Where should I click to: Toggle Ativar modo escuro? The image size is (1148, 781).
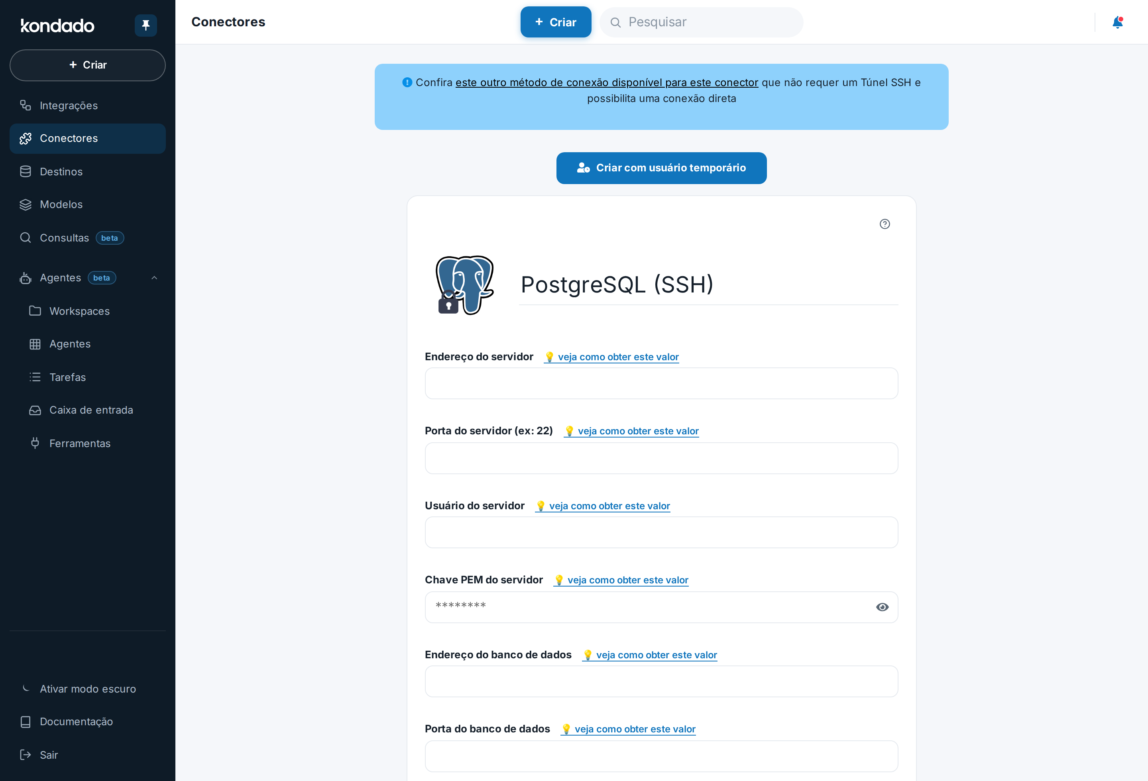click(87, 689)
